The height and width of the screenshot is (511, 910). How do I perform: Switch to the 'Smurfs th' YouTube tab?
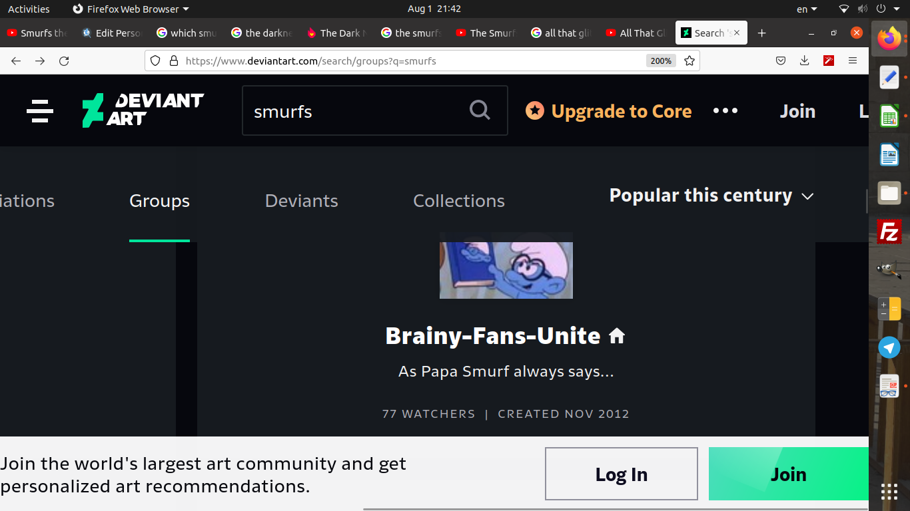click(x=37, y=33)
